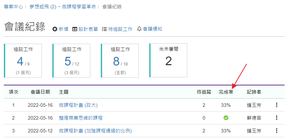Viewport: 288px width, 139px height.
Task: Click the checklist icon for 待追蹤工作
Action: [104, 29]
